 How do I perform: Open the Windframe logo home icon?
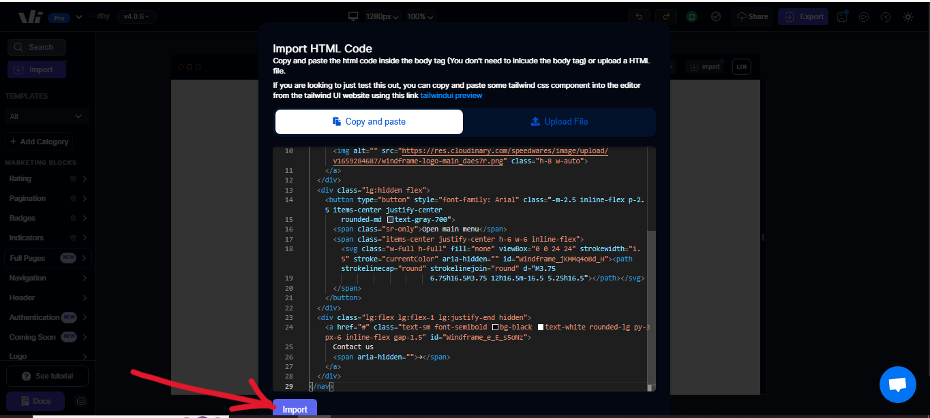pyautogui.click(x=29, y=16)
